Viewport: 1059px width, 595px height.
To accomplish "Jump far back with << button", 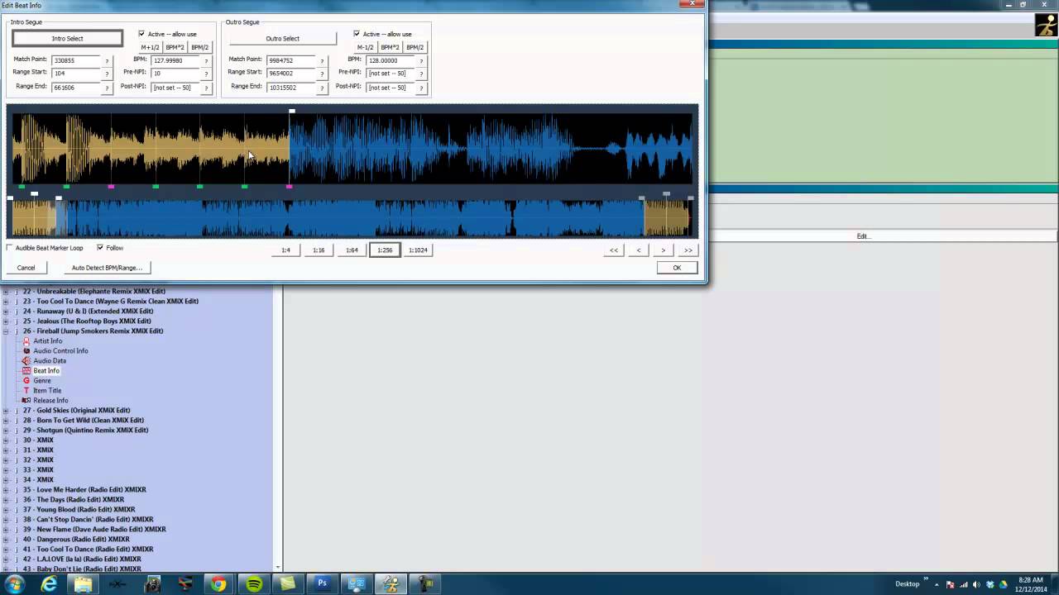I will click(x=614, y=250).
